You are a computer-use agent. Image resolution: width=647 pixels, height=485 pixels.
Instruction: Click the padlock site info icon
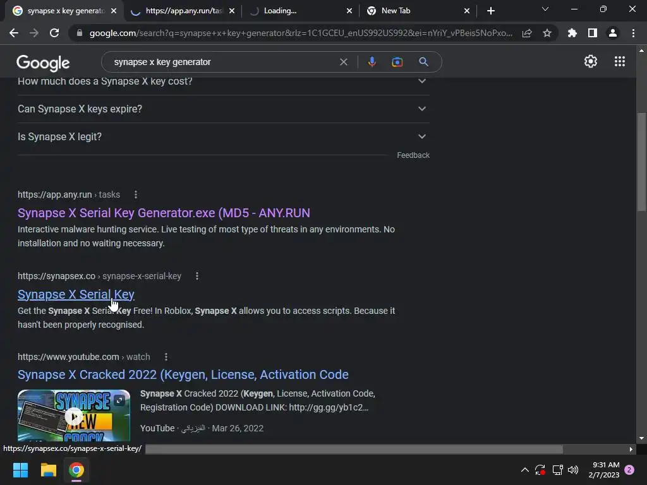80,33
